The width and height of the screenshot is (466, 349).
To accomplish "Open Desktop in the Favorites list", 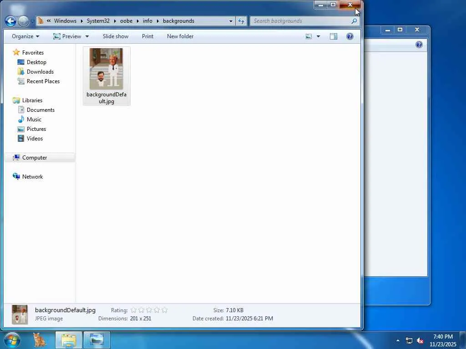I will tap(36, 62).
